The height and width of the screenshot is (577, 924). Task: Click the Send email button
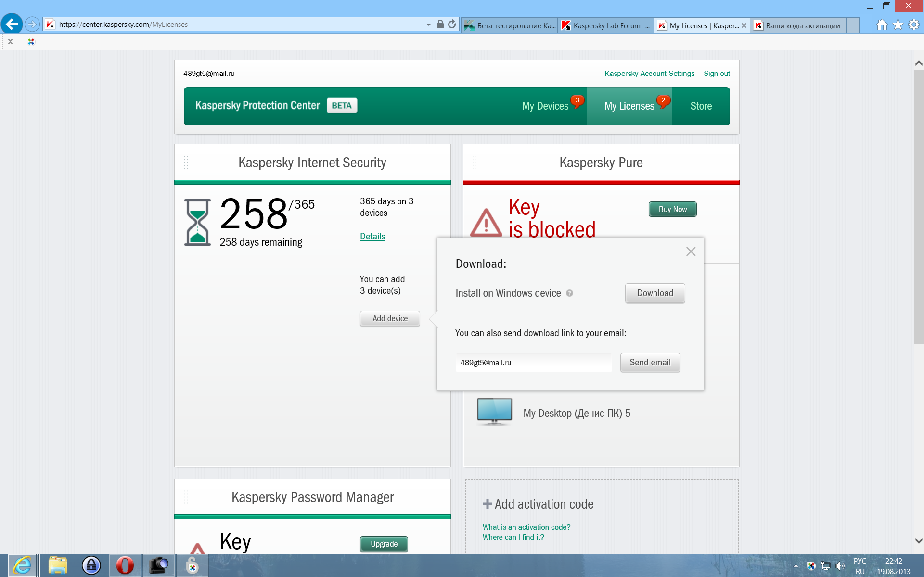click(650, 363)
